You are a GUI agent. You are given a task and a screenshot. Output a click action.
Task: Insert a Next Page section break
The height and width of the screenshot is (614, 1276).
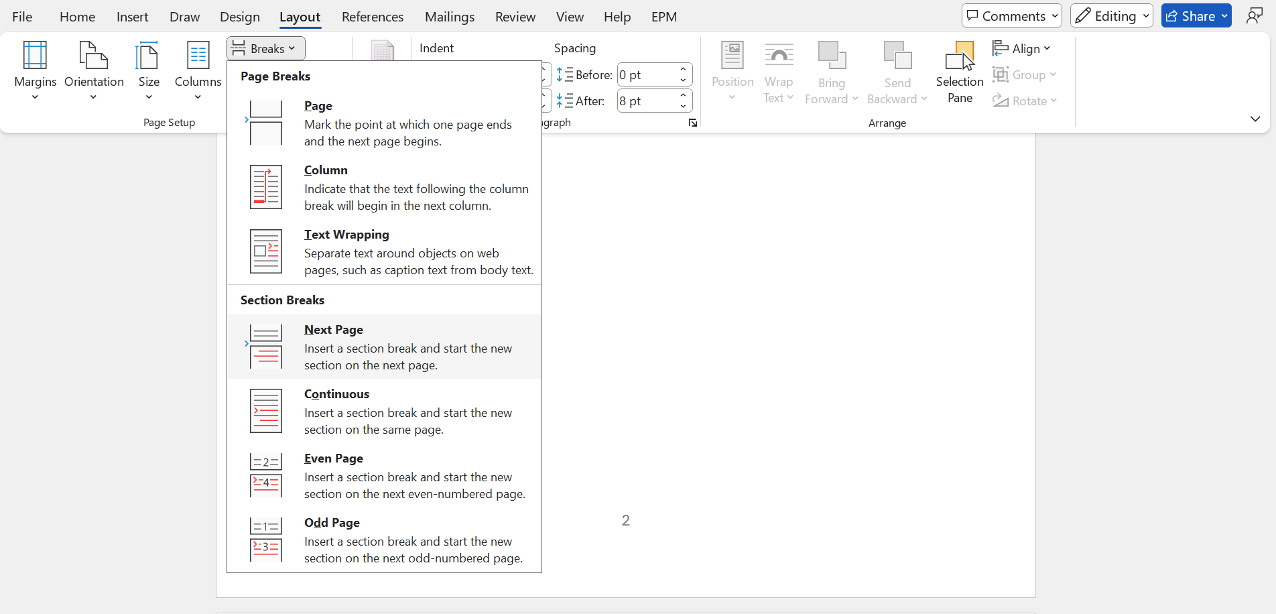click(x=384, y=347)
